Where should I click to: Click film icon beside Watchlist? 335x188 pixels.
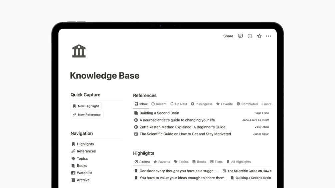click(73, 173)
